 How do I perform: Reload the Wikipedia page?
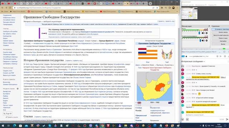[x=10, y=8]
